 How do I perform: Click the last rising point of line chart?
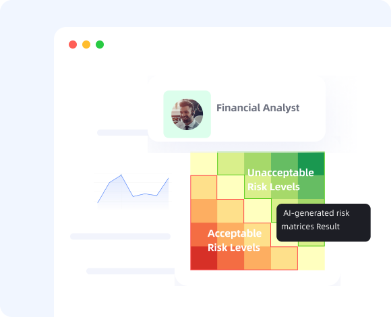(x=169, y=178)
